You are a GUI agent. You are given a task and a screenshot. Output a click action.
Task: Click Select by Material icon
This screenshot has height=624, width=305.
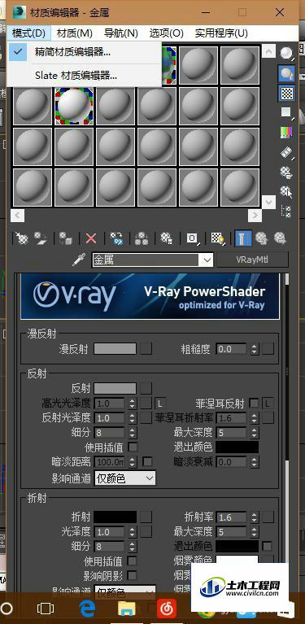point(286,192)
